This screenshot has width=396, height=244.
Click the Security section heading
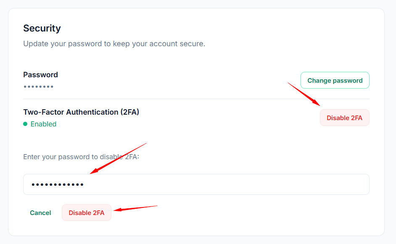pos(42,28)
